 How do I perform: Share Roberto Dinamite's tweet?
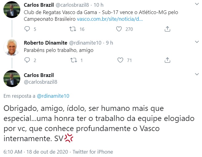click(x=167, y=60)
